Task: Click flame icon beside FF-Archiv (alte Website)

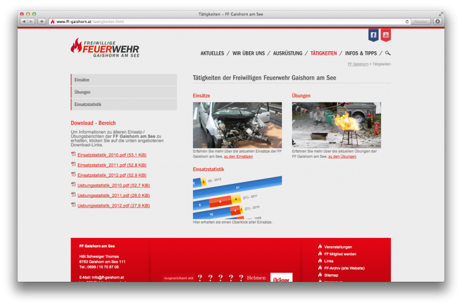Action: click(320, 267)
